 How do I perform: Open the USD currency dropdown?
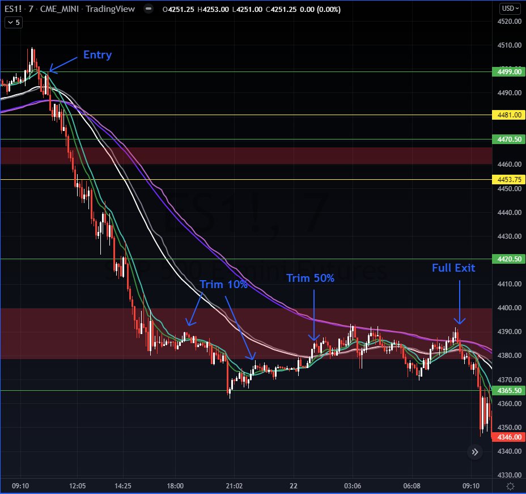click(510, 9)
